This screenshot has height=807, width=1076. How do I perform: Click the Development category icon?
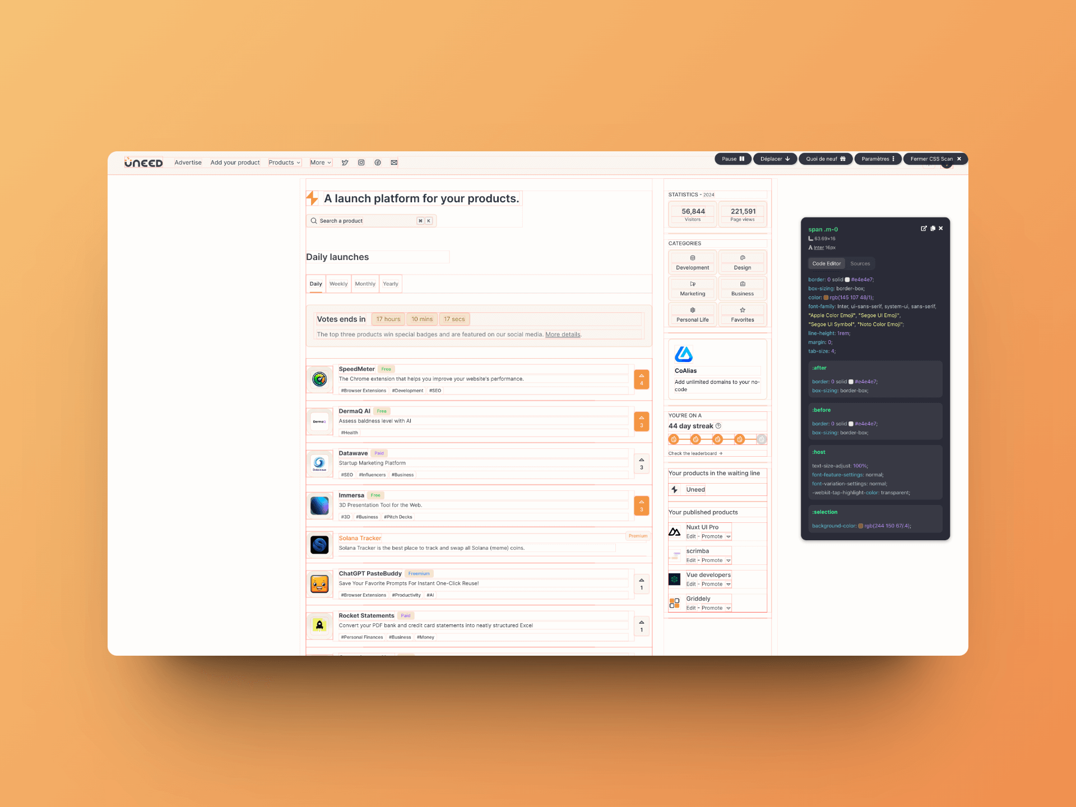click(x=692, y=258)
